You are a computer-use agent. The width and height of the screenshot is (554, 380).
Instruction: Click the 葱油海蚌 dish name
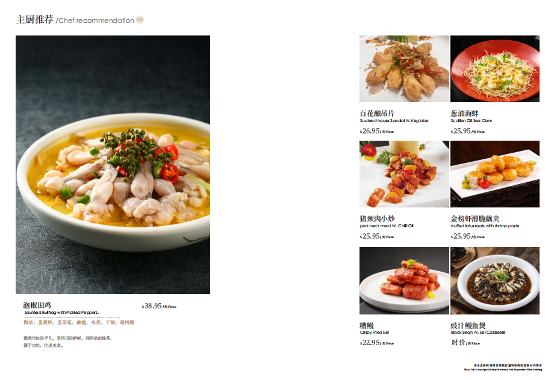pyautogui.click(x=465, y=113)
